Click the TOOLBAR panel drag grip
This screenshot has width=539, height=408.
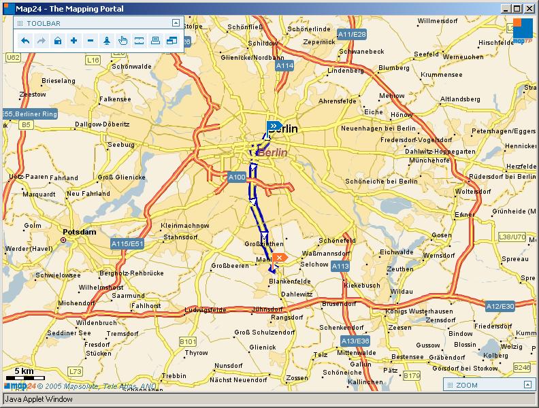click(x=19, y=22)
